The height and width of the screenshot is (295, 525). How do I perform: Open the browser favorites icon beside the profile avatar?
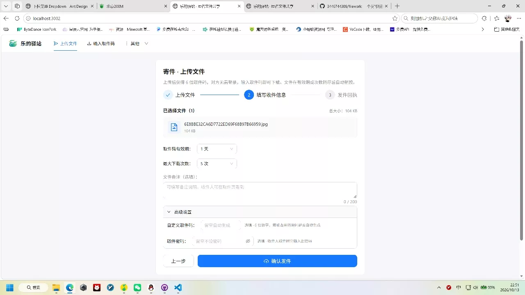497,18
